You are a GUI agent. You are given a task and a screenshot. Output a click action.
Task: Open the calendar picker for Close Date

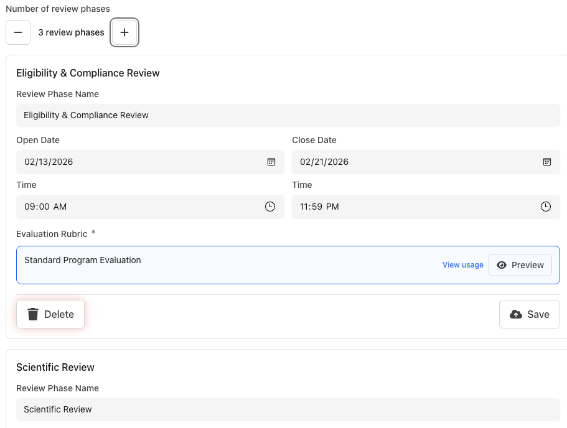[x=546, y=162]
